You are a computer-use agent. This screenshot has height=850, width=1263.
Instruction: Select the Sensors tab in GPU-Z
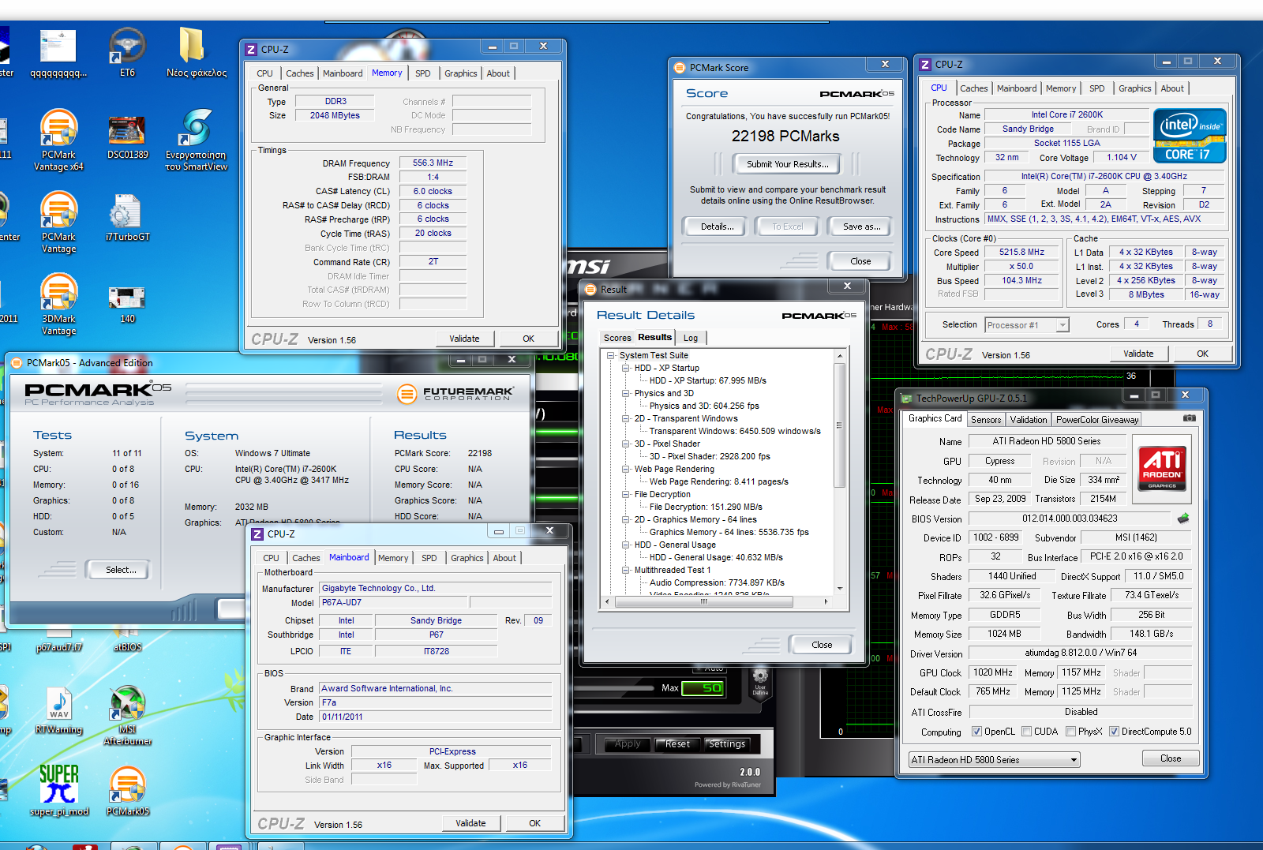[986, 420]
